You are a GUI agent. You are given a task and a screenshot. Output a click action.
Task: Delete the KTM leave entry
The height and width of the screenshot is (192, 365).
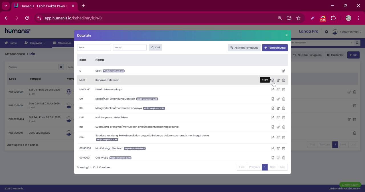point(284,137)
